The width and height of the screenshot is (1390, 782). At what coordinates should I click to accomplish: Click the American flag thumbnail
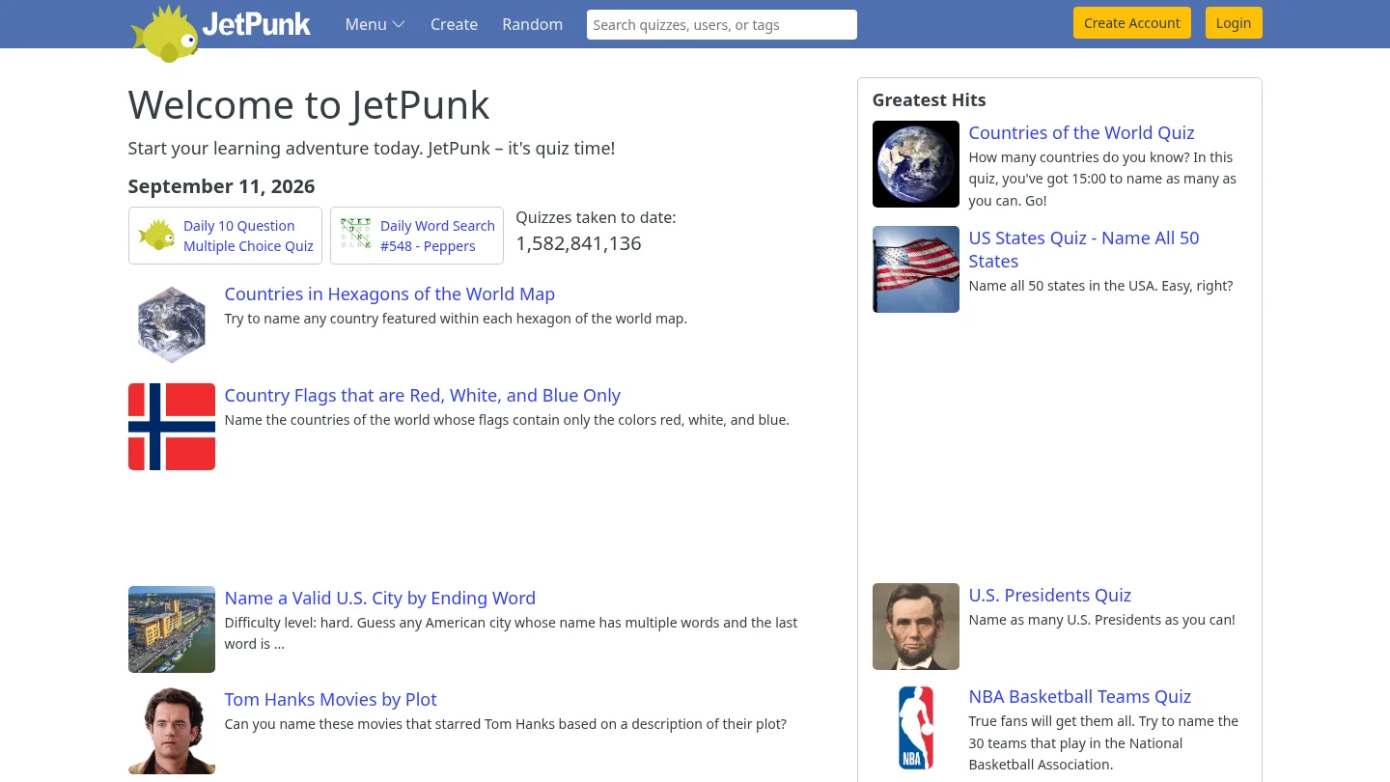coord(916,269)
